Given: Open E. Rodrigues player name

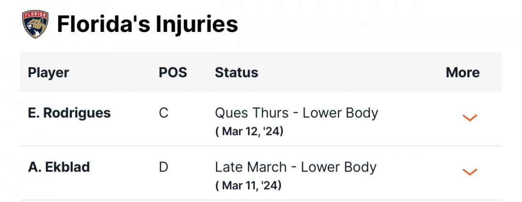Looking at the screenshot, I should [x=69, y=114].
